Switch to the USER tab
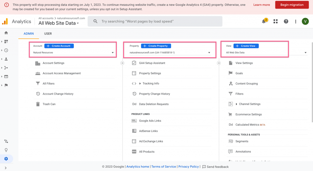This screenshot has width=313, height=171. point(48,34)
